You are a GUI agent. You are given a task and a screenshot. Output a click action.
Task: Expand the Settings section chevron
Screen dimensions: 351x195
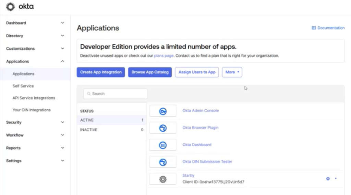point(63,160)
